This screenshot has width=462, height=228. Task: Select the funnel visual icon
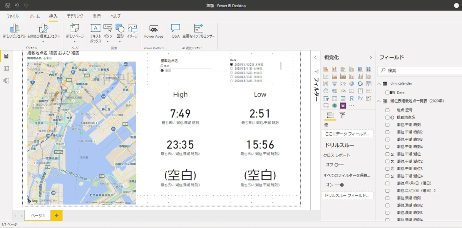(x=335, y=83)
